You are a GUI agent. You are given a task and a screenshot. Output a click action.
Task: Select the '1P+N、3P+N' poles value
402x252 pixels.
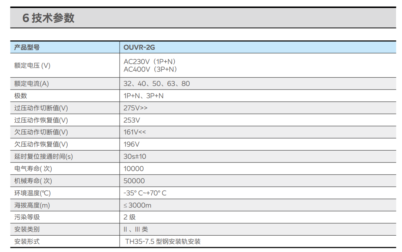tap(143, 96)
